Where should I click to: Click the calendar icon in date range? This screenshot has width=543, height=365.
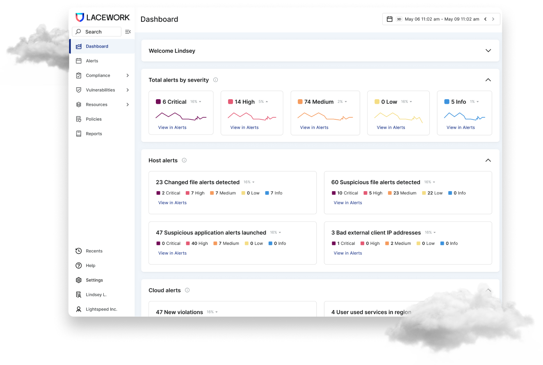390,19
